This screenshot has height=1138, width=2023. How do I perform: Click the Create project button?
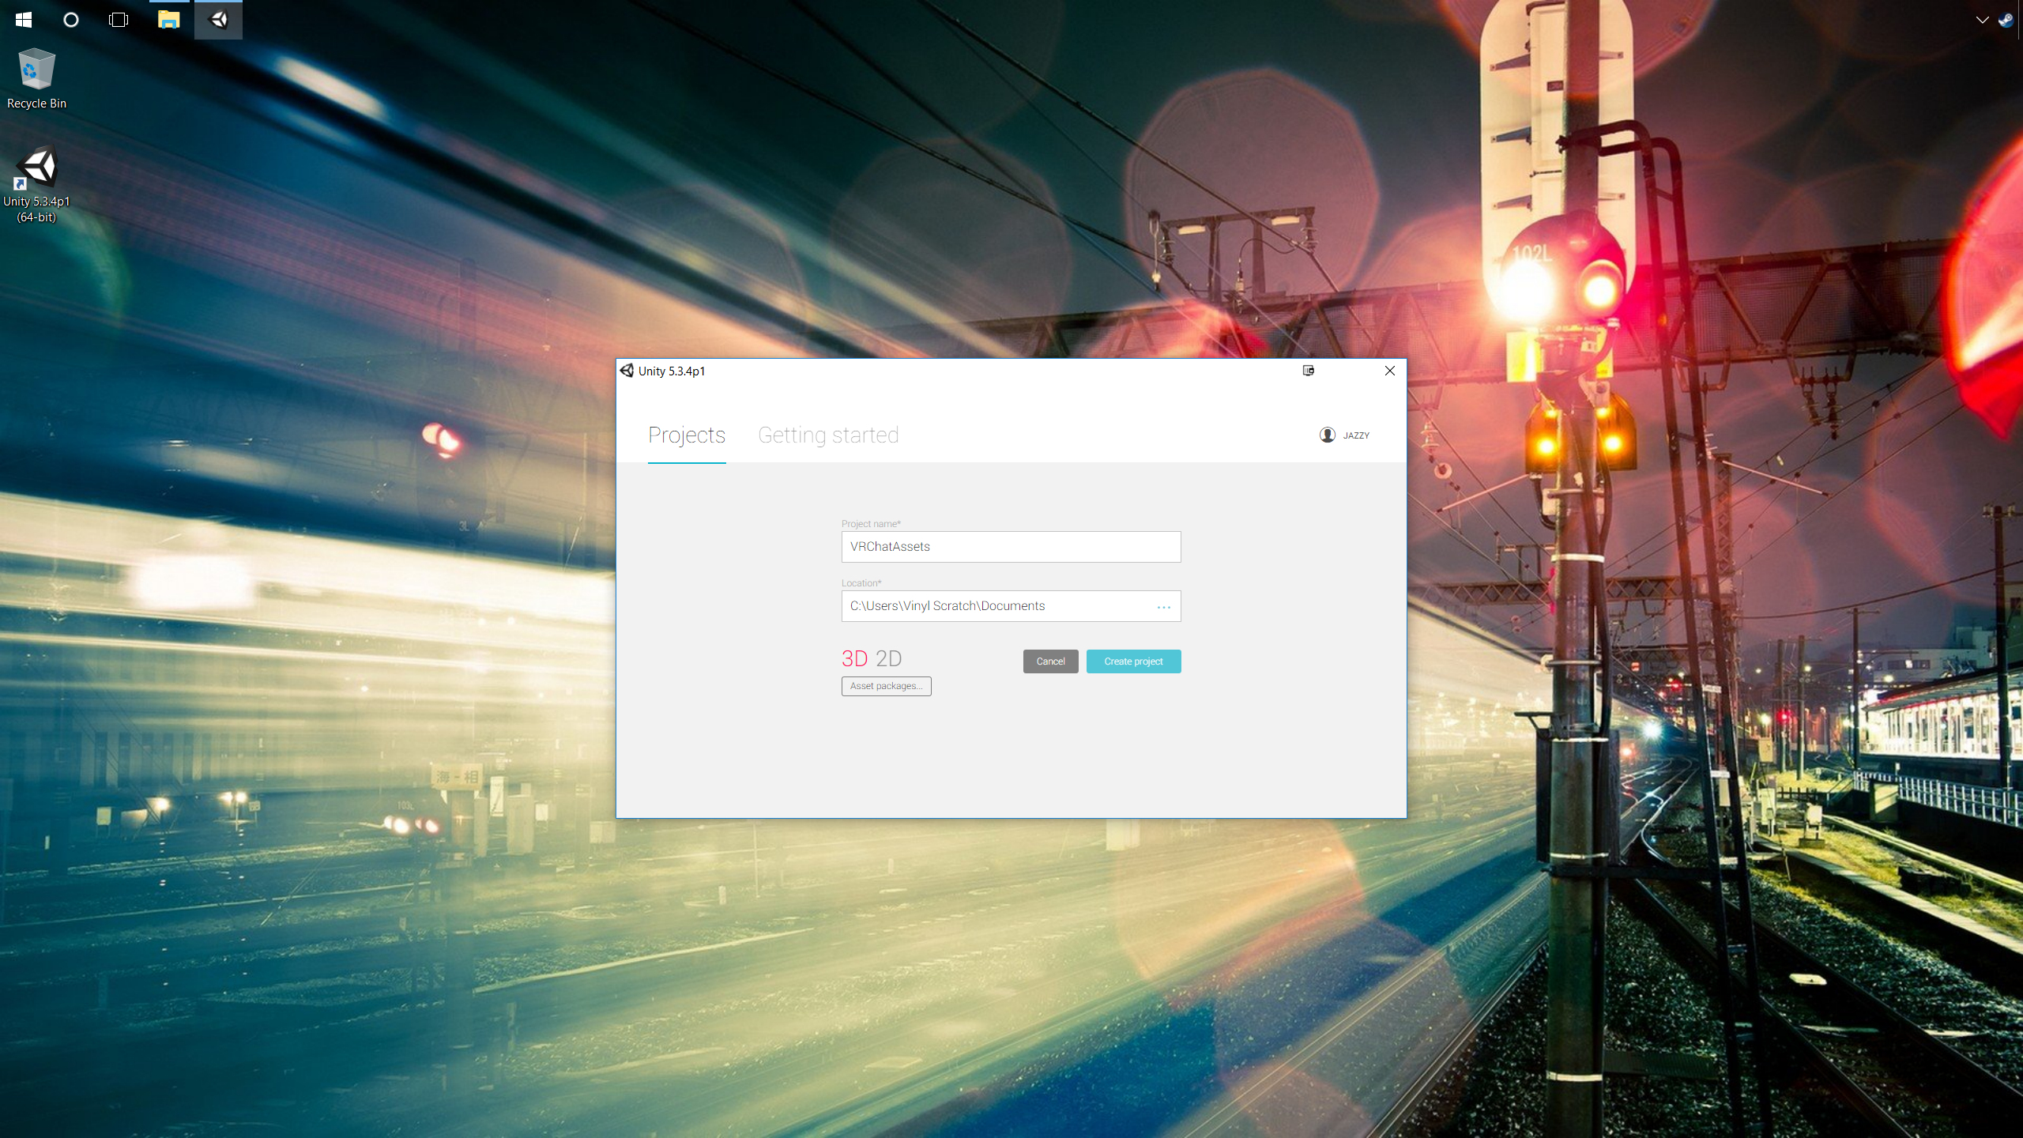[x=1133, y=661]
